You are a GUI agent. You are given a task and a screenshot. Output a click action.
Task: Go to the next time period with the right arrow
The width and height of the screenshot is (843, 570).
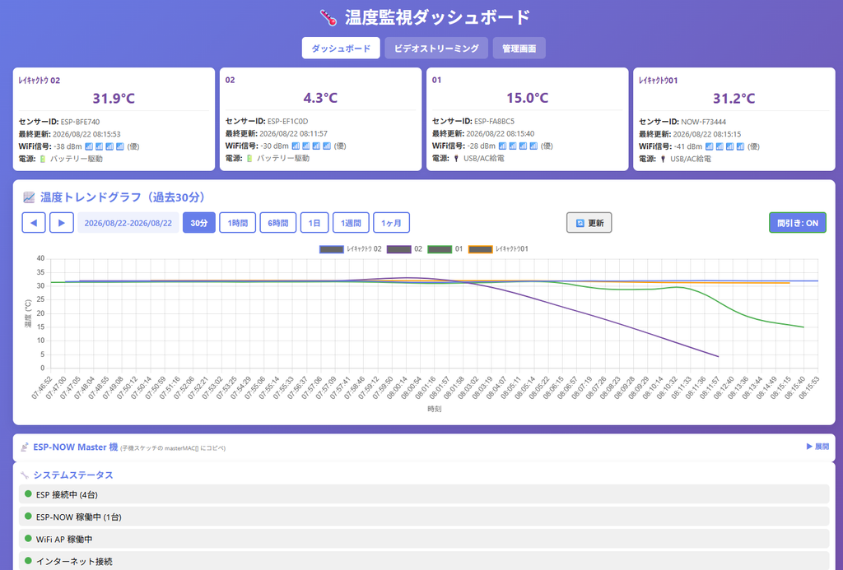coord(62,223)
